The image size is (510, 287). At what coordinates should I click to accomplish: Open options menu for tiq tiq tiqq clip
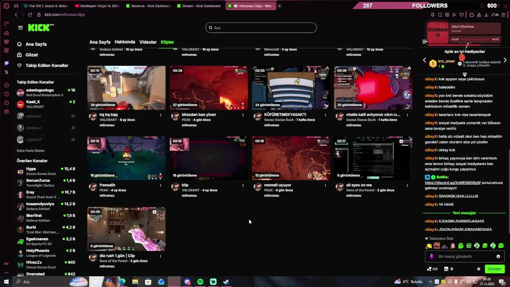tap(161, 115)
